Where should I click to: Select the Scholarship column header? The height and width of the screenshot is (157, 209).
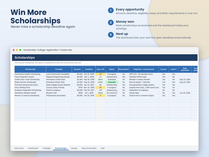30,69
